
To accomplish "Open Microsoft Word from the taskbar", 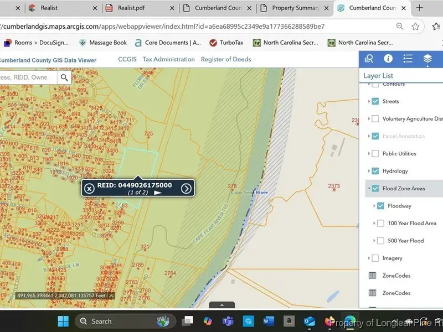I will click(269, 321).
